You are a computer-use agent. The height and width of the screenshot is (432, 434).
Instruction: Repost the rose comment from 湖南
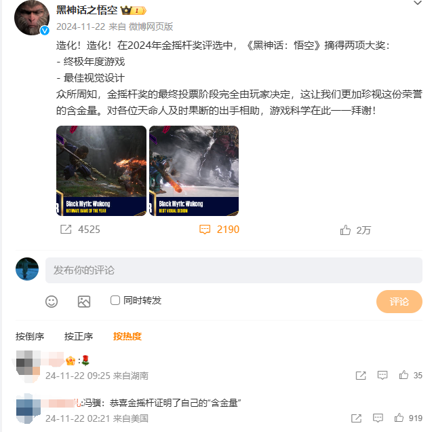coord(361,375)
